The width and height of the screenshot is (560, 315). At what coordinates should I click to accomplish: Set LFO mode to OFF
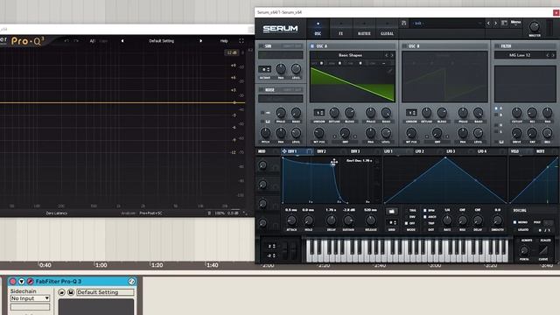[406, 223]
